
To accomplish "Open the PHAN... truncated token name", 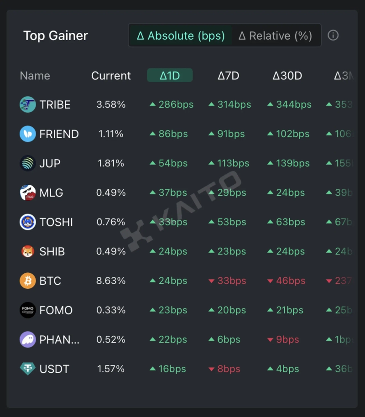I will pos(59,339).
